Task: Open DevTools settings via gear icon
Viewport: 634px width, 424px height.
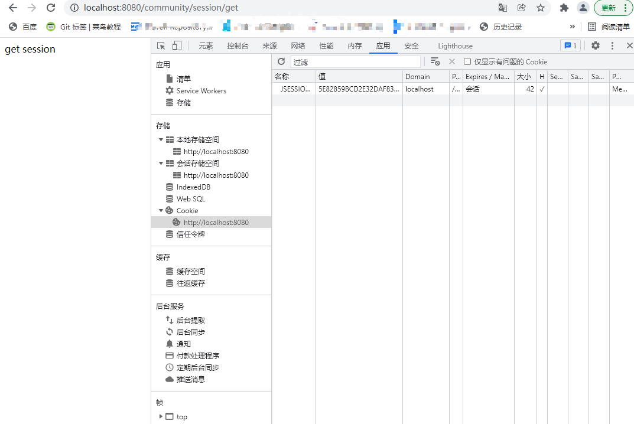Action: click(x=595, y=45)
